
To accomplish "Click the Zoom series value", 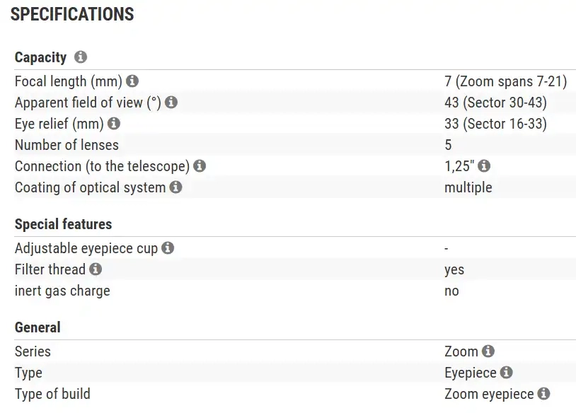I will [461, 351].
